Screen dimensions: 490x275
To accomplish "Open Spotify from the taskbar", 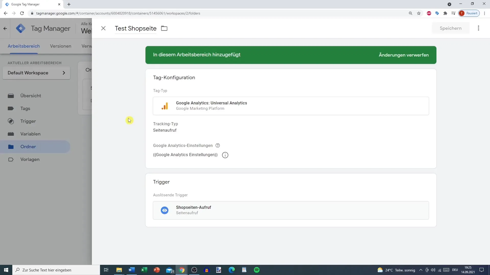I will [256, 270].
